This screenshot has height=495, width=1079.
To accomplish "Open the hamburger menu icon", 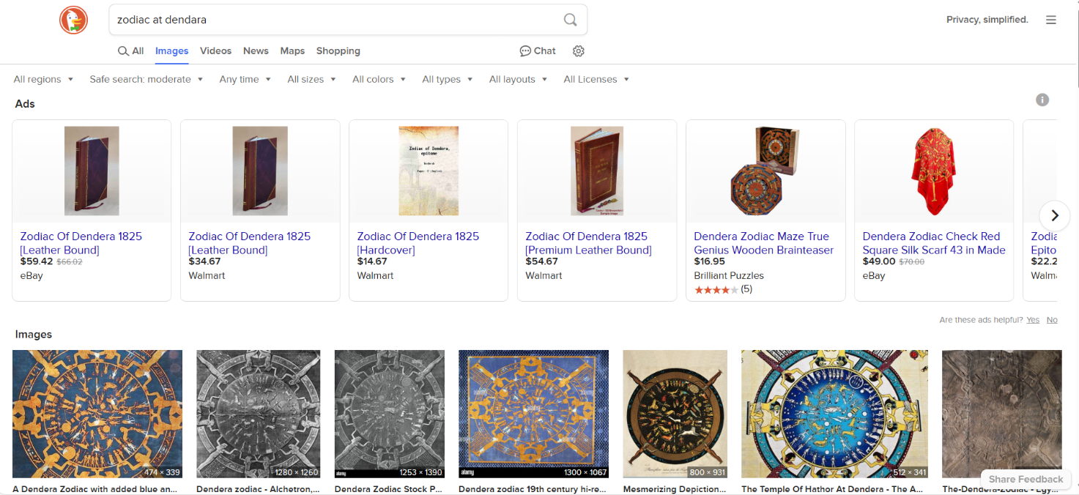I will 1050,20.
